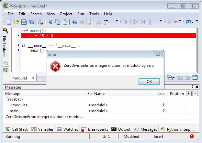Find next magnifier icon
This screenshot has width=202, height=143.
(x=99, y=22)
